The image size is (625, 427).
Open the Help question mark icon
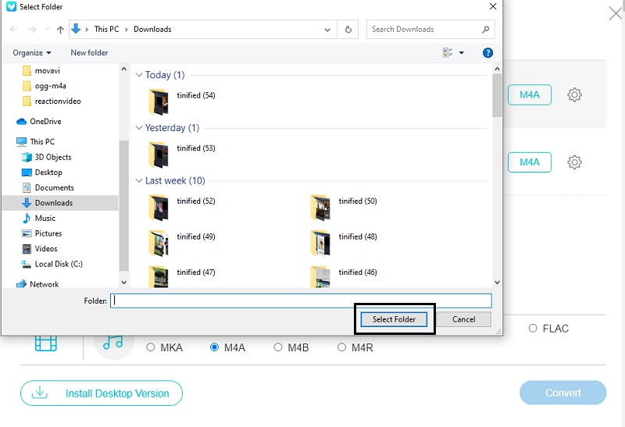tap(487, 53)
